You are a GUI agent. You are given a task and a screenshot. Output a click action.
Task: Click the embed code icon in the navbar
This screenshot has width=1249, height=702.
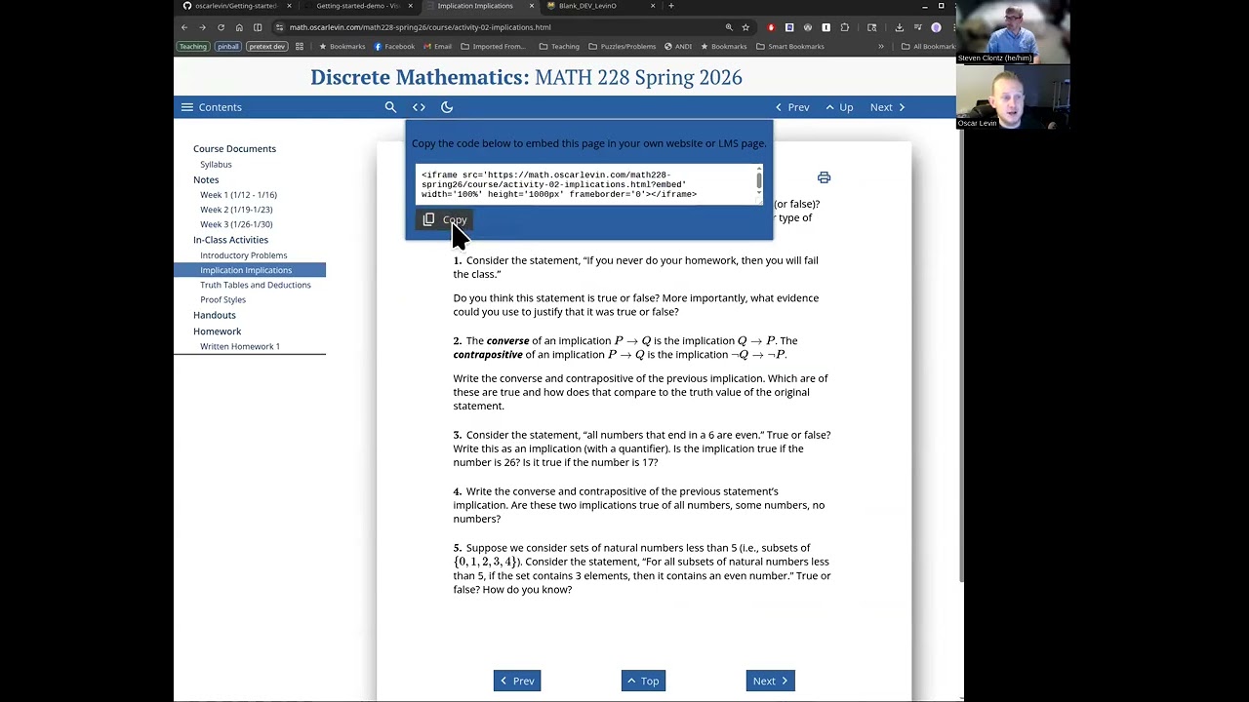[419, 107]
